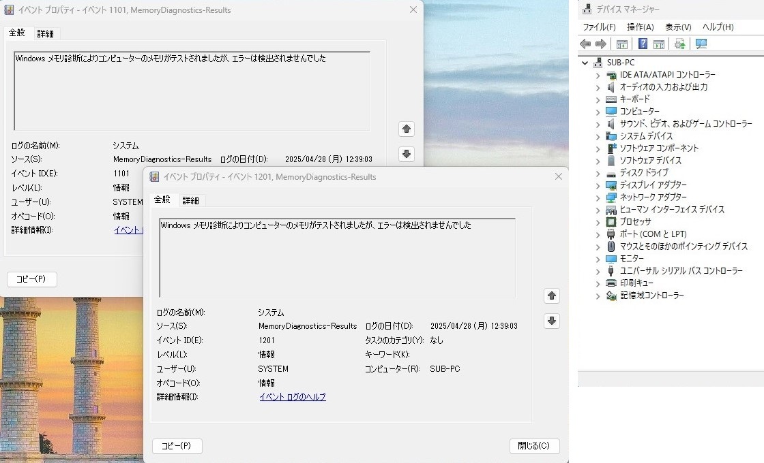This screenshot has width=764, height=463.
Task: Select the ソフトウェア コンポーネント icon
Action: [x=611, y=148]
